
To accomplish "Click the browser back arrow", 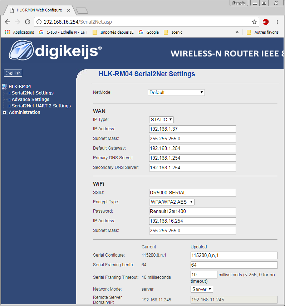I will pyautogui.click(x=8, y=22).
